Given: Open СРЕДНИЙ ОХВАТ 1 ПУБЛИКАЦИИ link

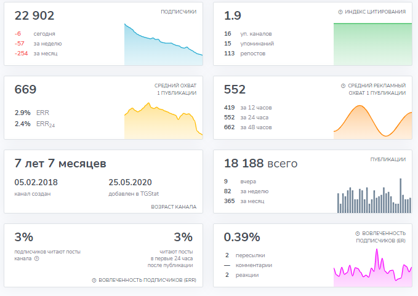Looking at the screenshot, I should (175, 89).
